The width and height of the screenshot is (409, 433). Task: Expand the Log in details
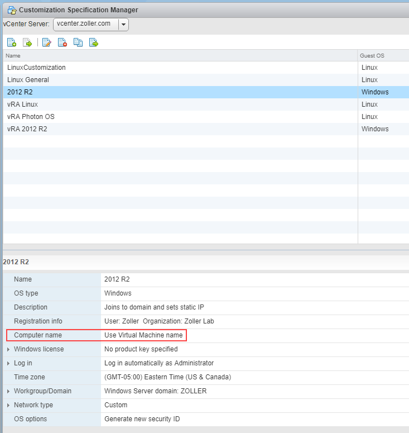tap(8, 363)
